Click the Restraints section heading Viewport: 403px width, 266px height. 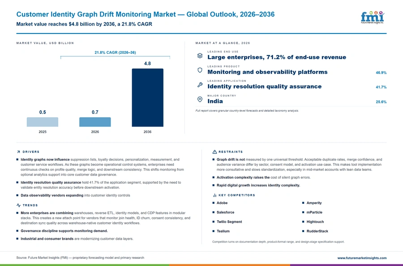pyautogui.click(x=231, y=152)
